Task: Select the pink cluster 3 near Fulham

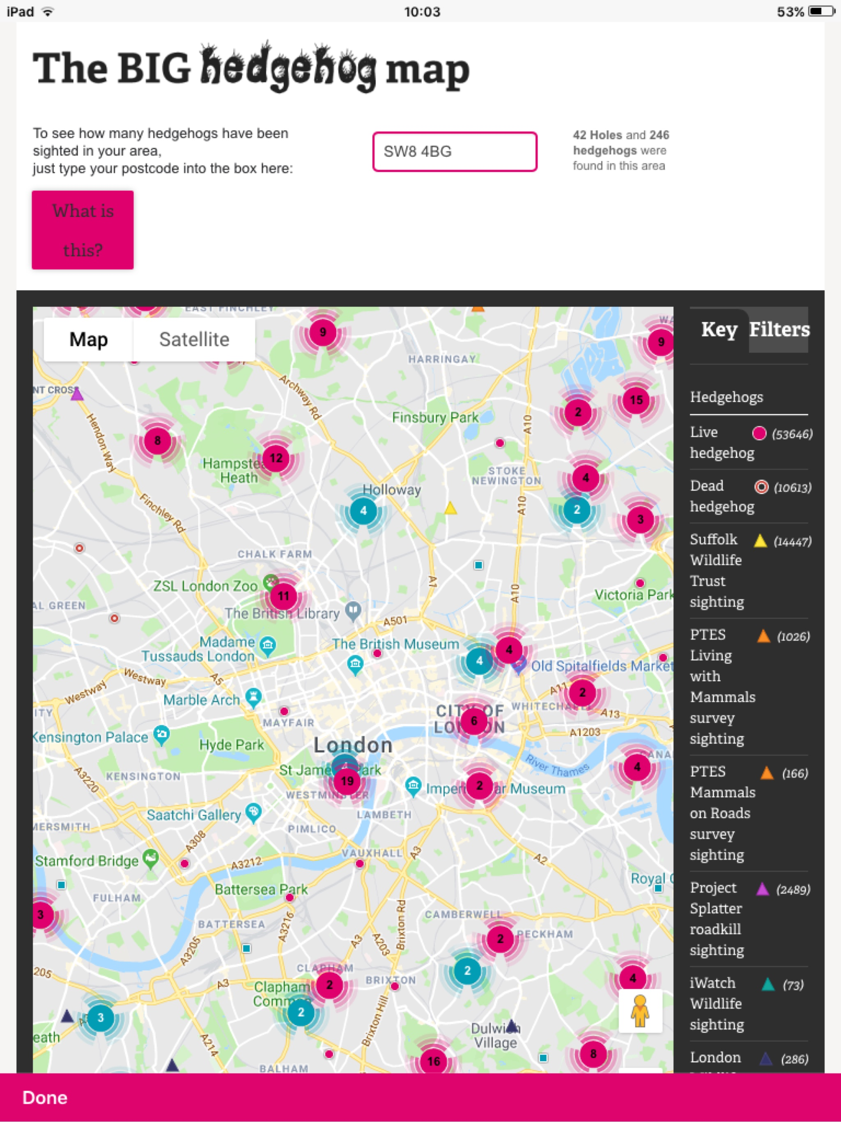Action: [41, 915]
